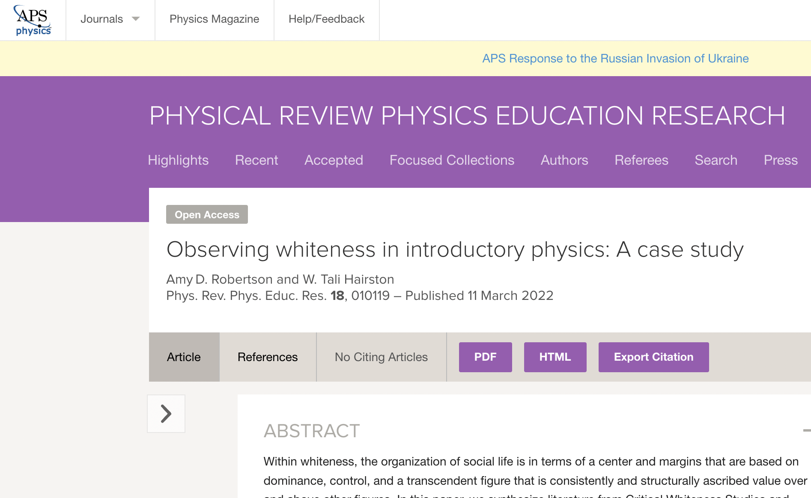
Task: Collapse the Abstract section with the minus icon
Action: tap(807, 430)
